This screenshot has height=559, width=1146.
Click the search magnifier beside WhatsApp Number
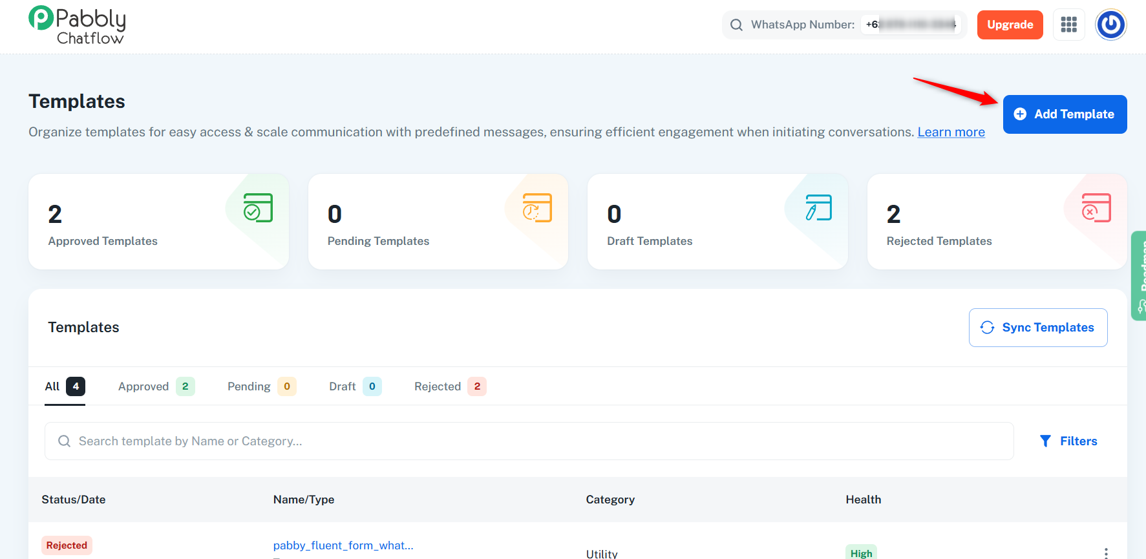pyautogui.click(x=736, y=25)
